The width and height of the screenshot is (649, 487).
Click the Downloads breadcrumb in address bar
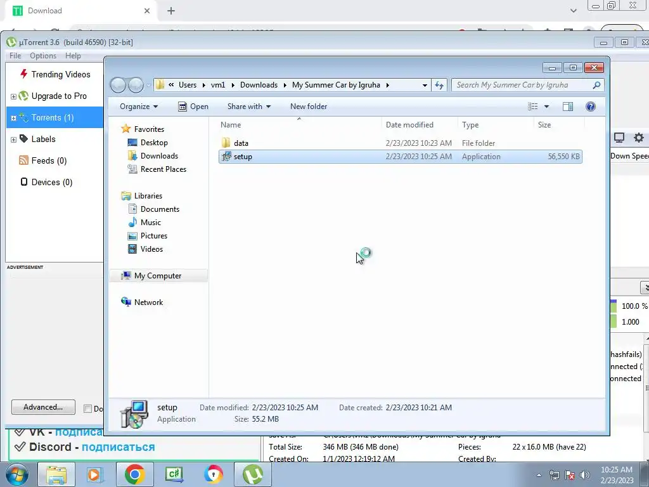(x=259, y=85)
